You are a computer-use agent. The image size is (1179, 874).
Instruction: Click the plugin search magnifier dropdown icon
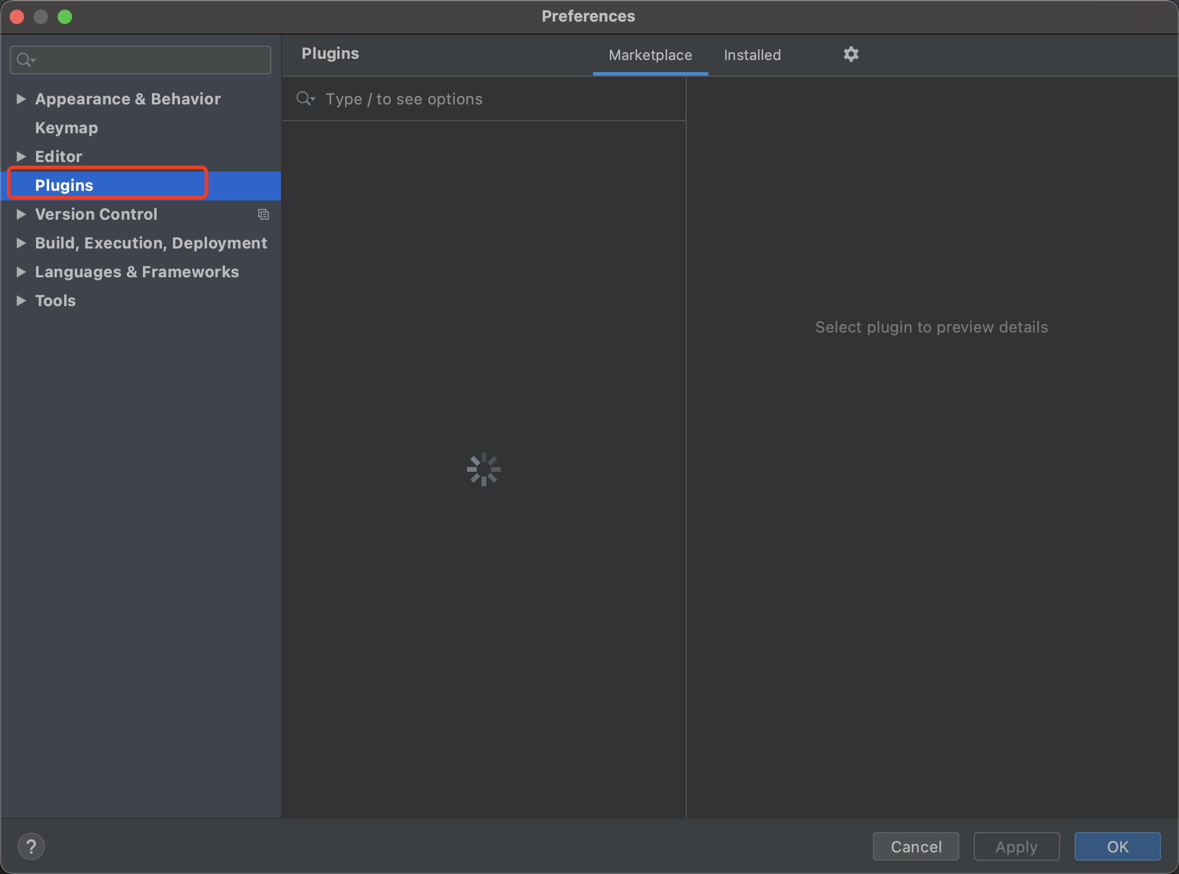tap(305, 98)
